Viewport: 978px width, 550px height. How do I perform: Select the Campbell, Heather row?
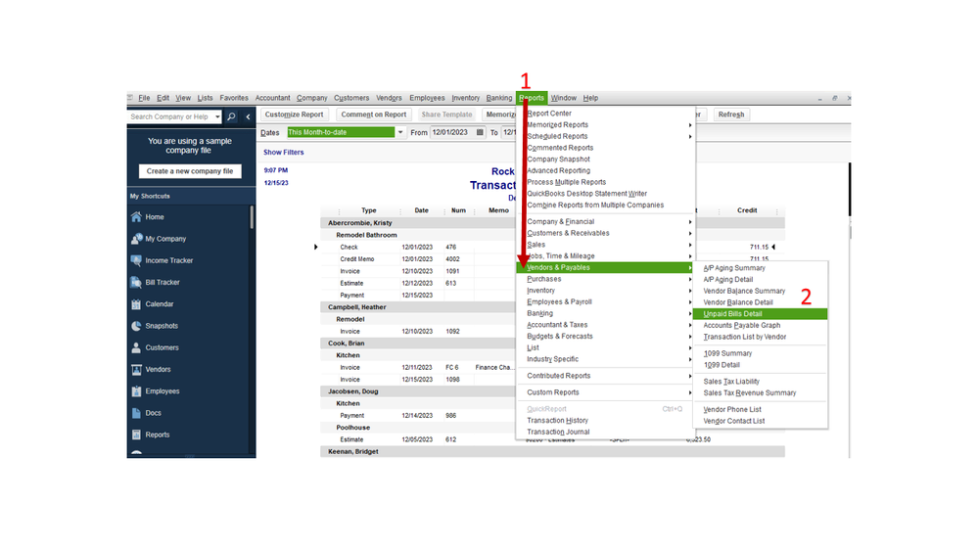(418, 307)
